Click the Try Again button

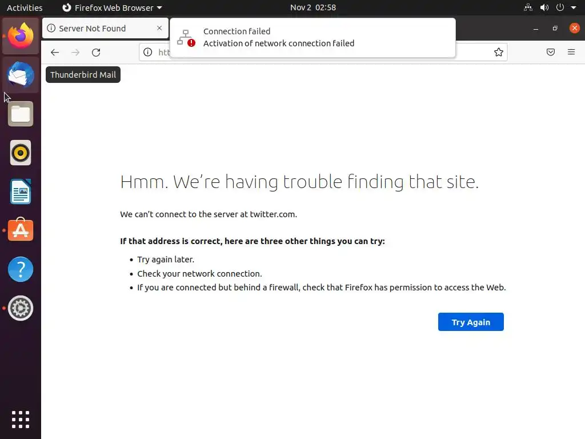click(x=471, y=322)
